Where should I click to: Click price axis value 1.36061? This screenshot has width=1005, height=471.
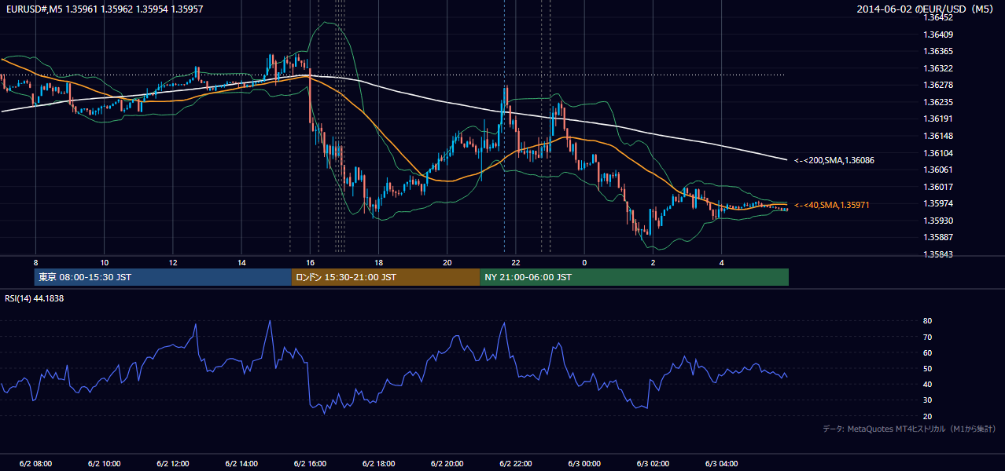click(x=938, y=170)
